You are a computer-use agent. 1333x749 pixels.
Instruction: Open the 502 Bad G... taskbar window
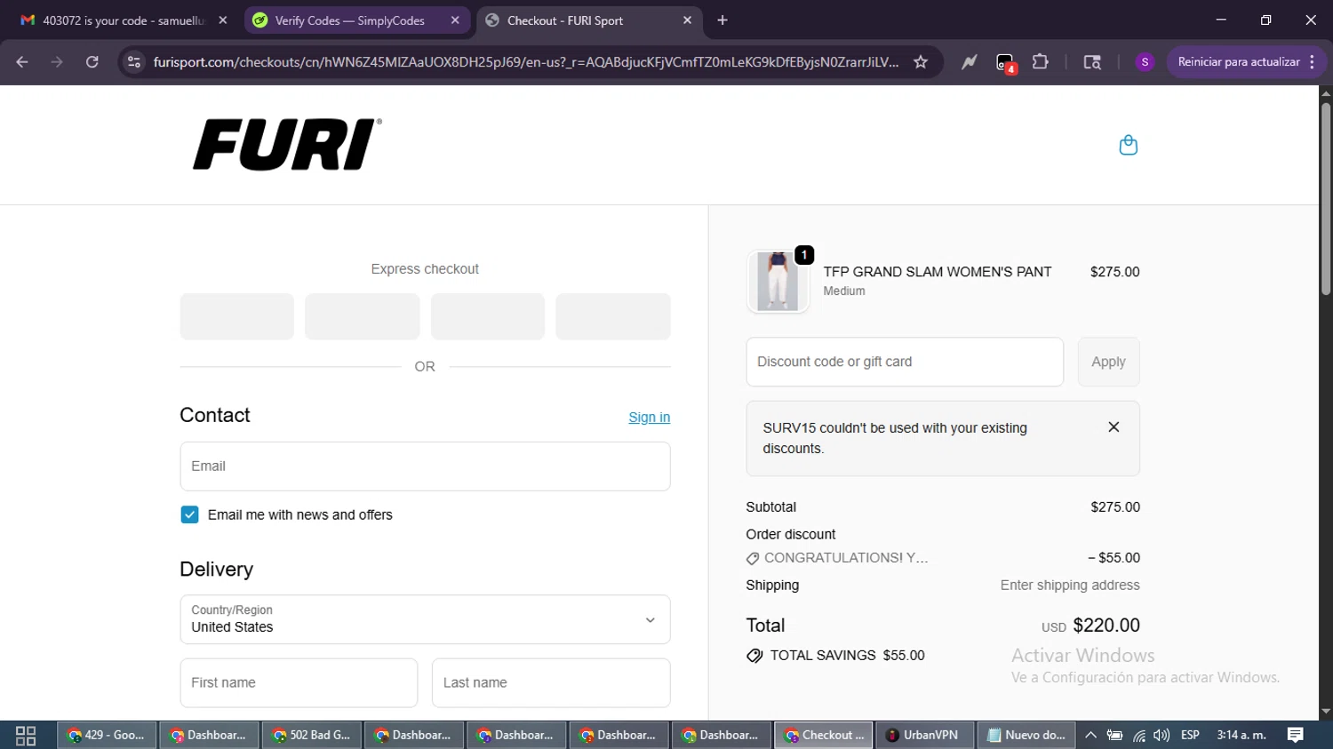[x=312, y=736]
